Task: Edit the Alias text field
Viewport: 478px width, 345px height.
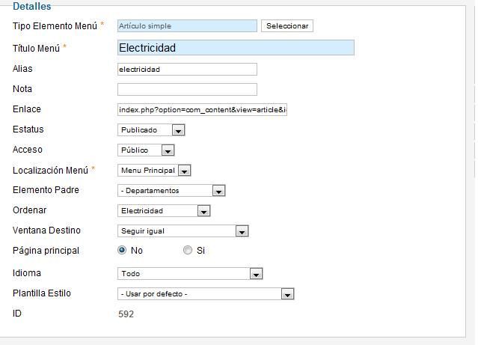Action: click(x=187, y=70)
